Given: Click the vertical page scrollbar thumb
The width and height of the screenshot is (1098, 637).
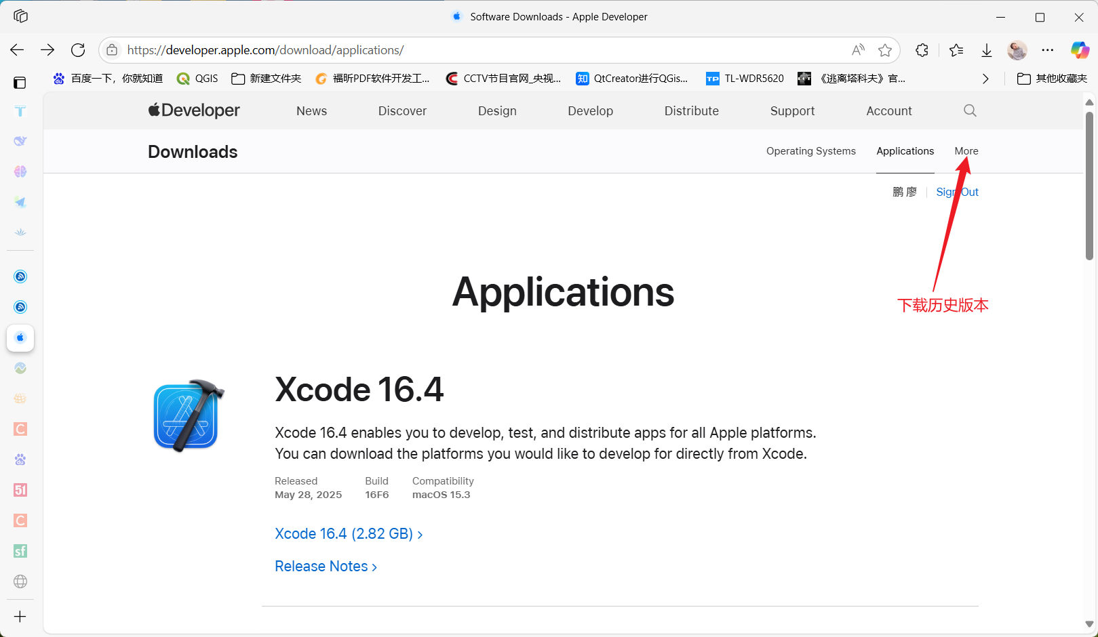Looking at the screenshot, I should (1089, 185).
